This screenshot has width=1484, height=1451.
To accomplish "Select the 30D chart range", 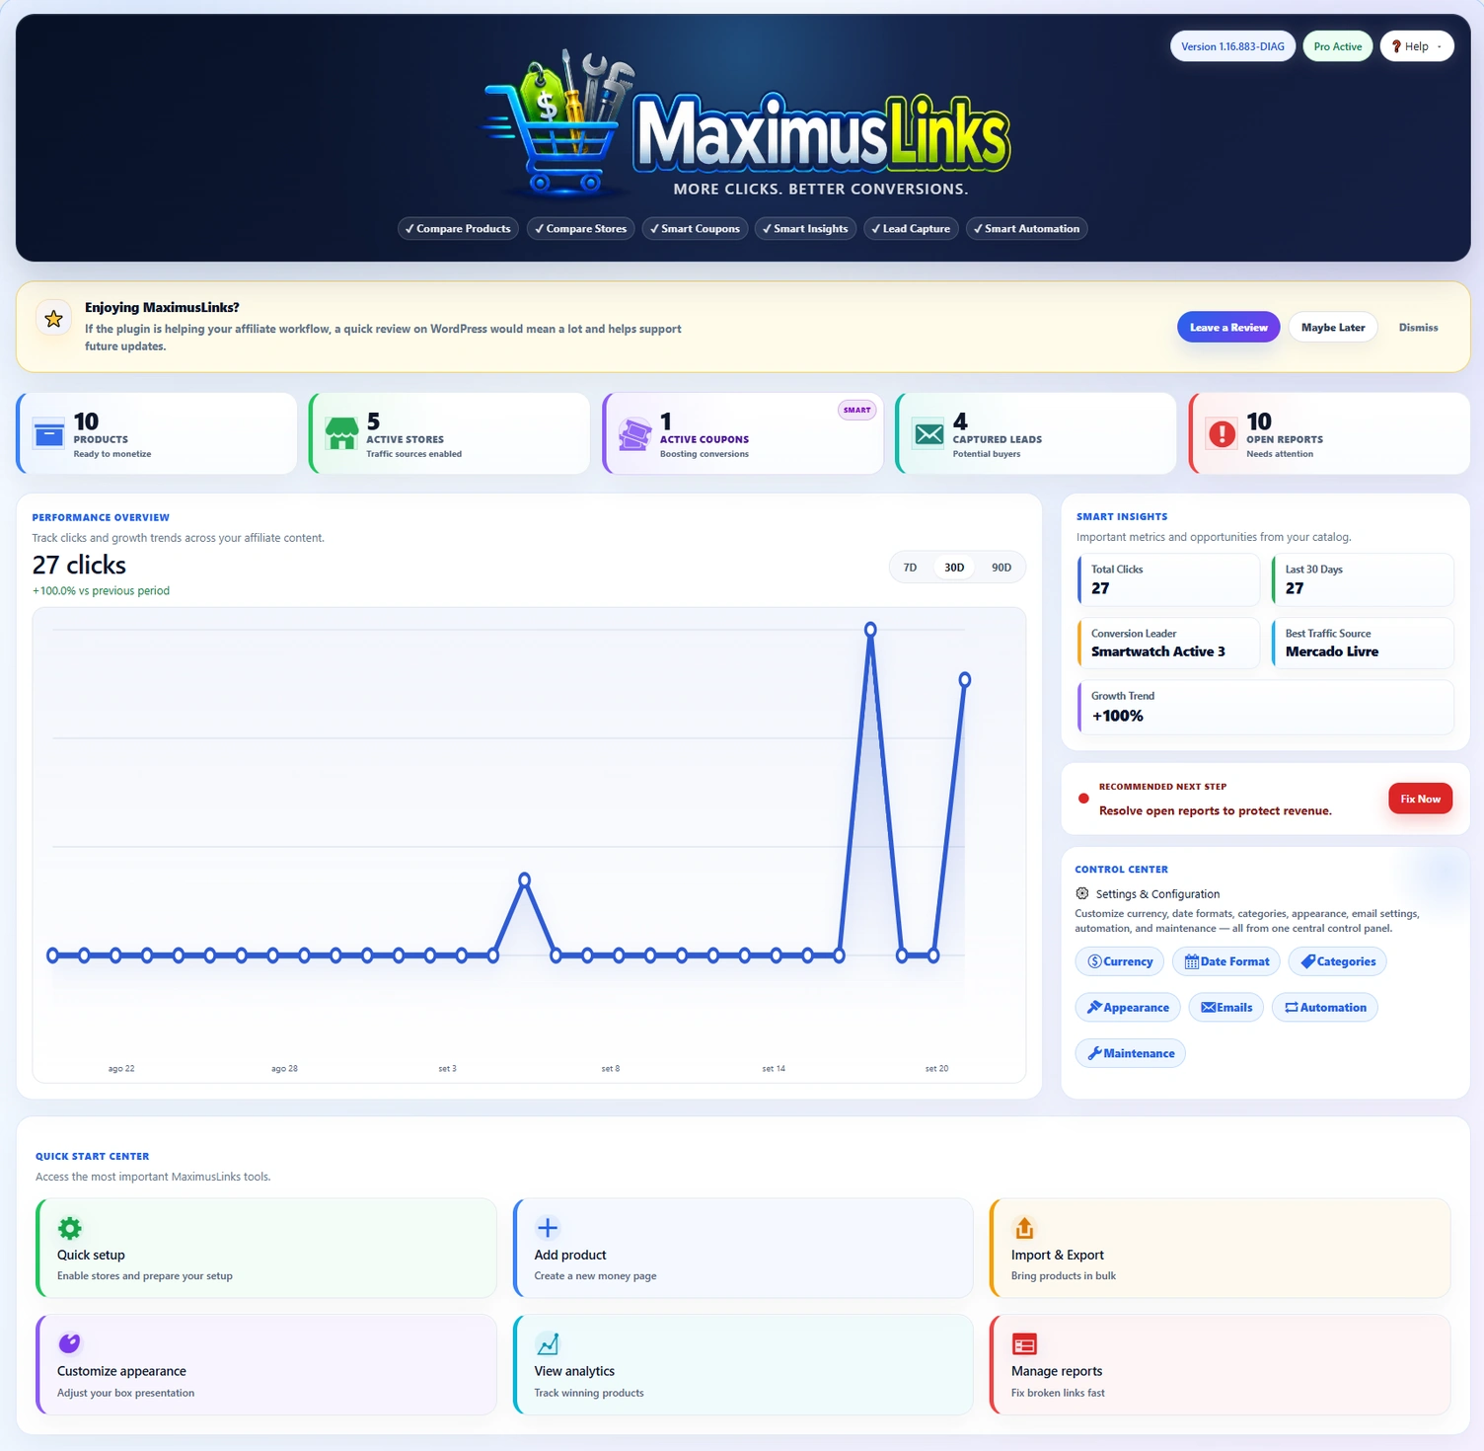I will click(954, 568).
